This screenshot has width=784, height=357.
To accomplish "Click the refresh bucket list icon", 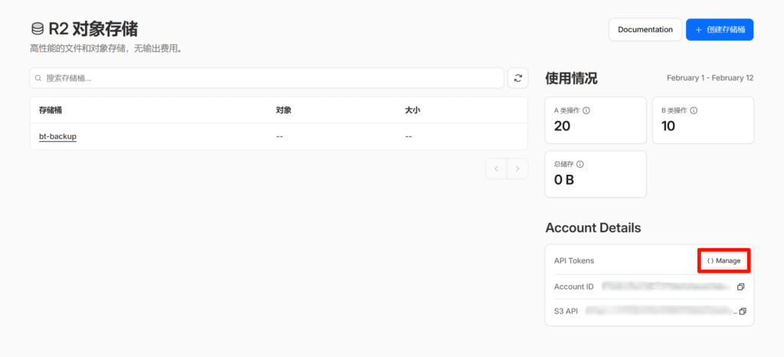I will pos(517,78).
